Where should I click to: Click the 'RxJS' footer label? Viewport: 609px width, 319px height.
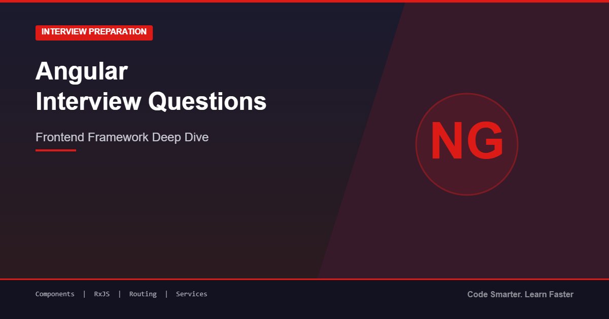click(x=101, y=294)
